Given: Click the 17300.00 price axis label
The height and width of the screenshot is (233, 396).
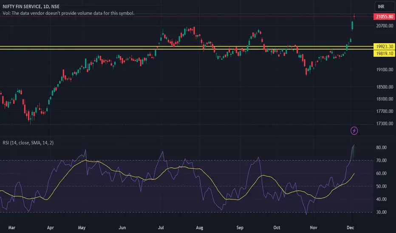Looking at the screenshot, I should (385, 123).
